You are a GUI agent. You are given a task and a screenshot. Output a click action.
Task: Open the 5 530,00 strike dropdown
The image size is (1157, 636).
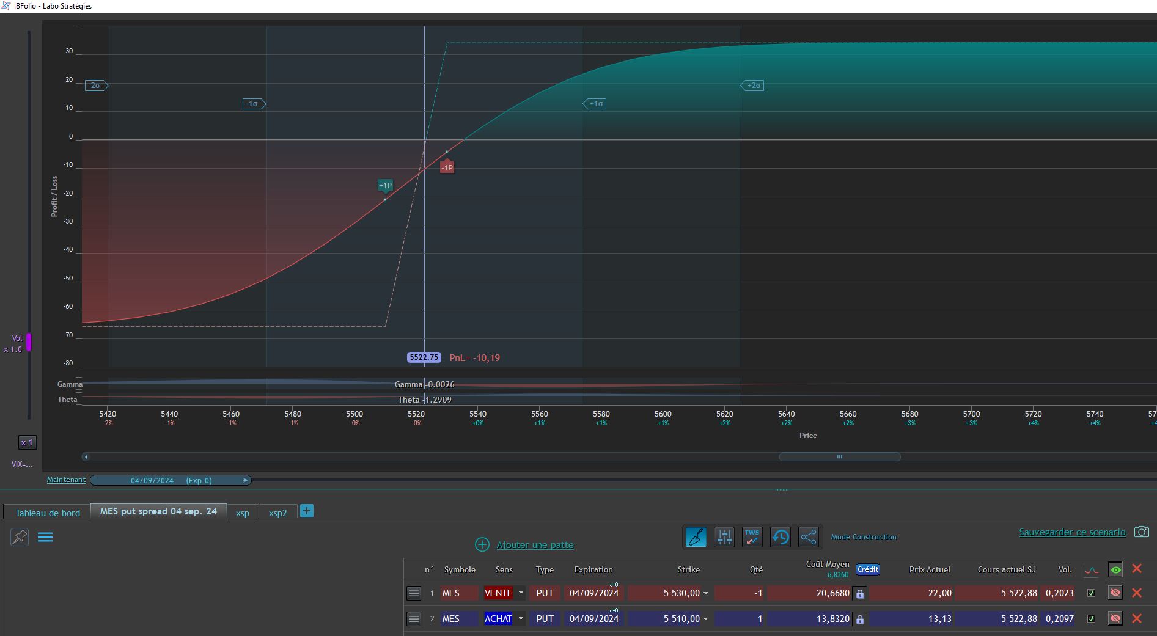705,593
